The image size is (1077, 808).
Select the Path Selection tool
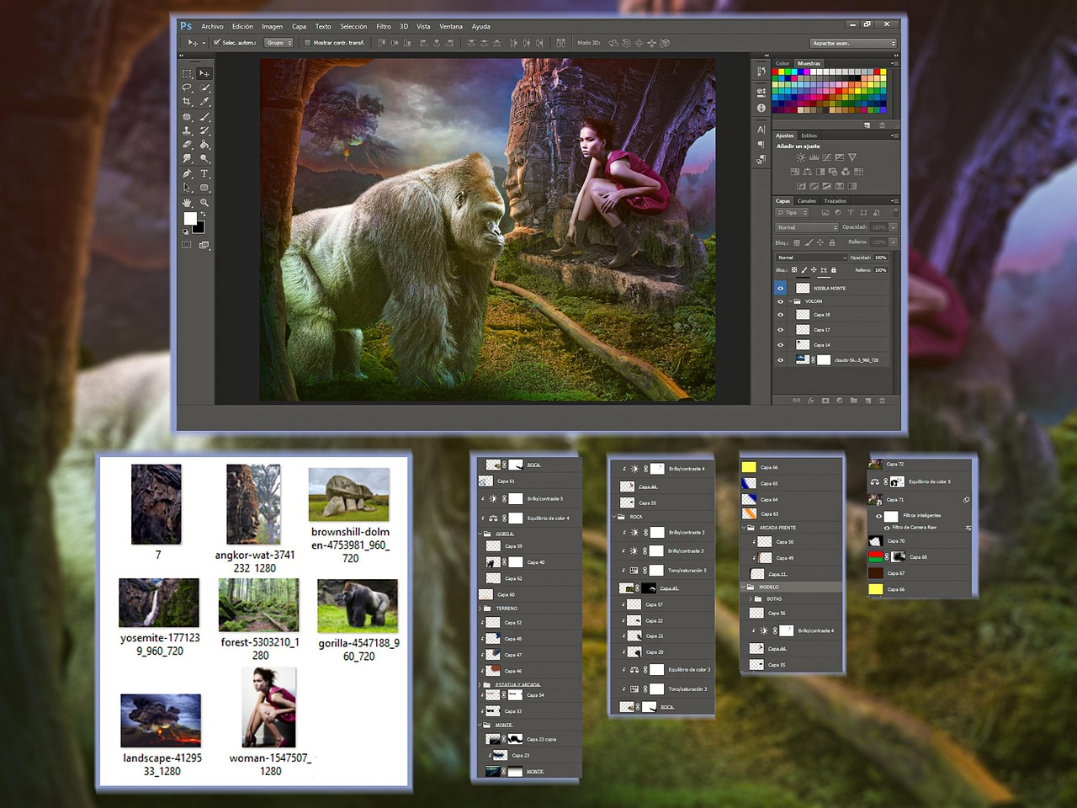187,188
